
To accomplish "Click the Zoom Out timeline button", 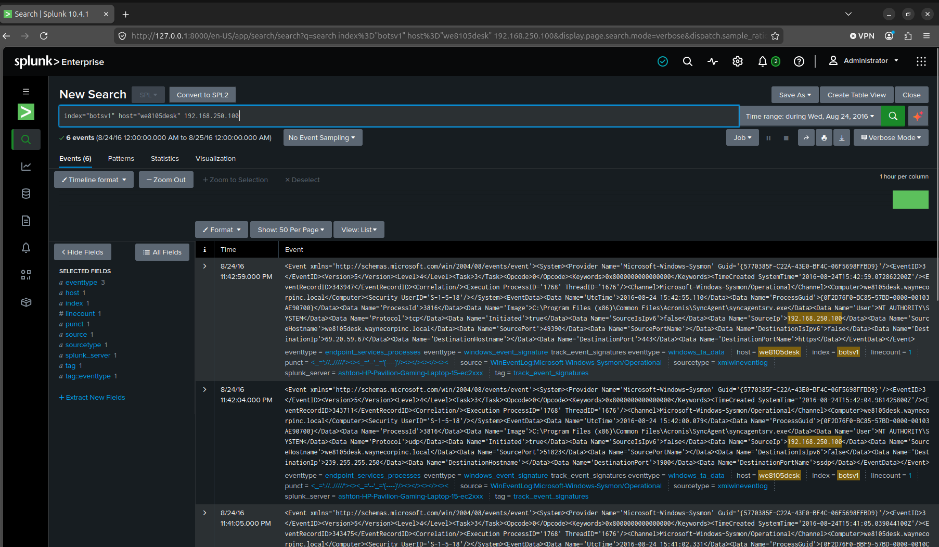I will pos(166,180).
